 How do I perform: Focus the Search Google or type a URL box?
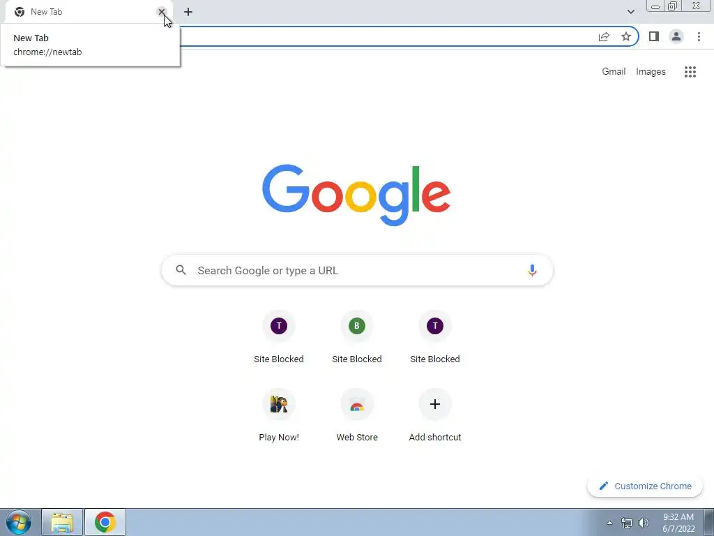tap(357, 270)
